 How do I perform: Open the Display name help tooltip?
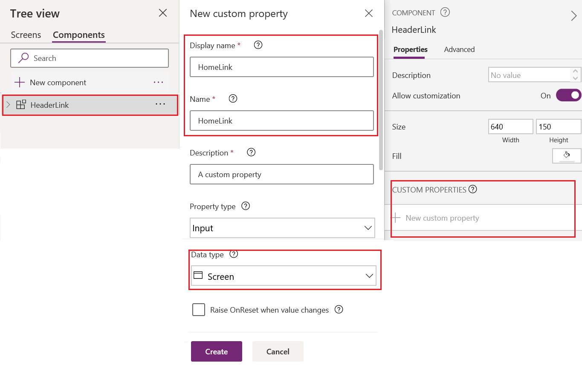[258, 45]
